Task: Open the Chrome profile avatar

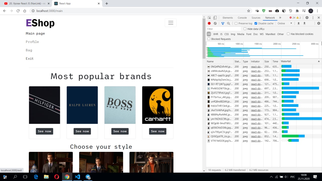Action: pos(311,11)
